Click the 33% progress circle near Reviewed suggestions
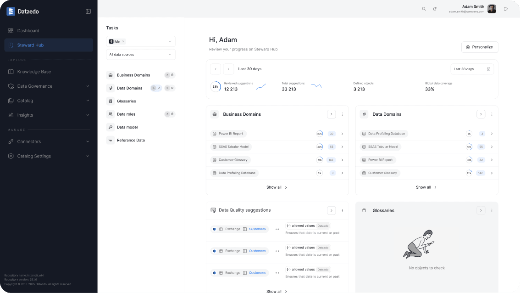This screenshot has height=293, width=520. (x=216, y=86)
